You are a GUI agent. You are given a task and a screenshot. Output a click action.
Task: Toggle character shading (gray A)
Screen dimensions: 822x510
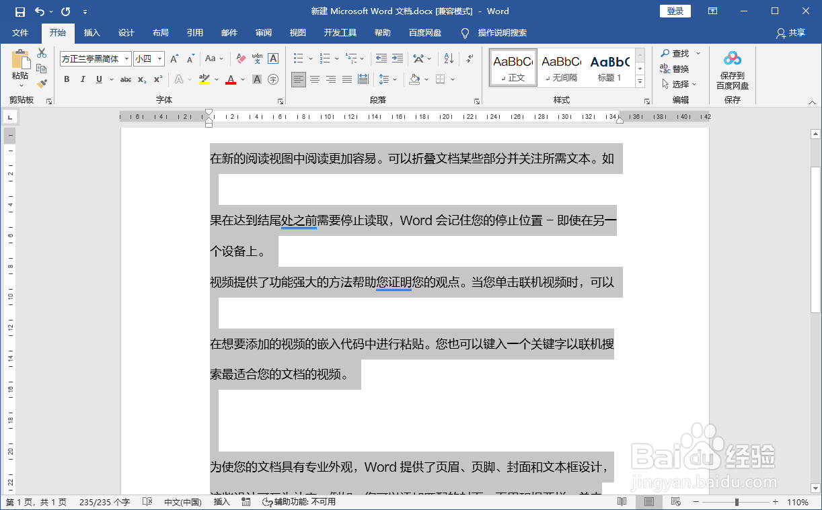pos(257,79)
